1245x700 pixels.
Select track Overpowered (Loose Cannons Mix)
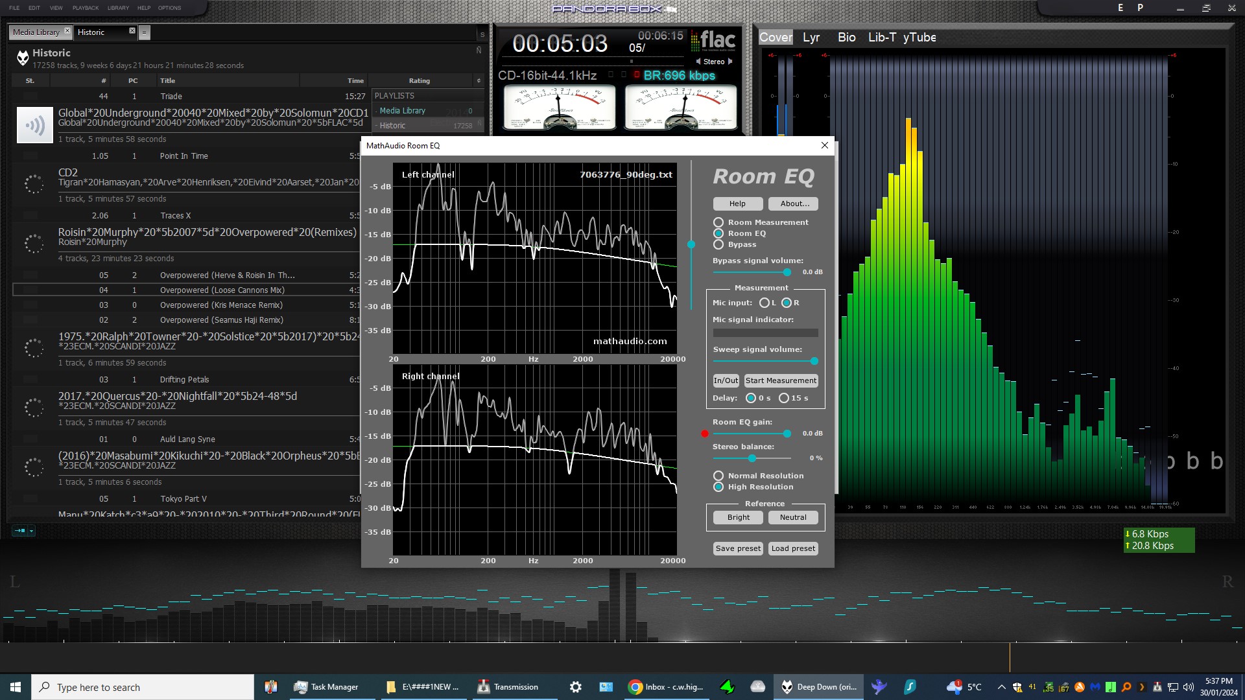pos(185,290)
